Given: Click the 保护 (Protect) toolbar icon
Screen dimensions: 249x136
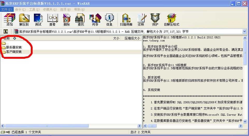Looking at the screenshot, I should pos(155,20).
